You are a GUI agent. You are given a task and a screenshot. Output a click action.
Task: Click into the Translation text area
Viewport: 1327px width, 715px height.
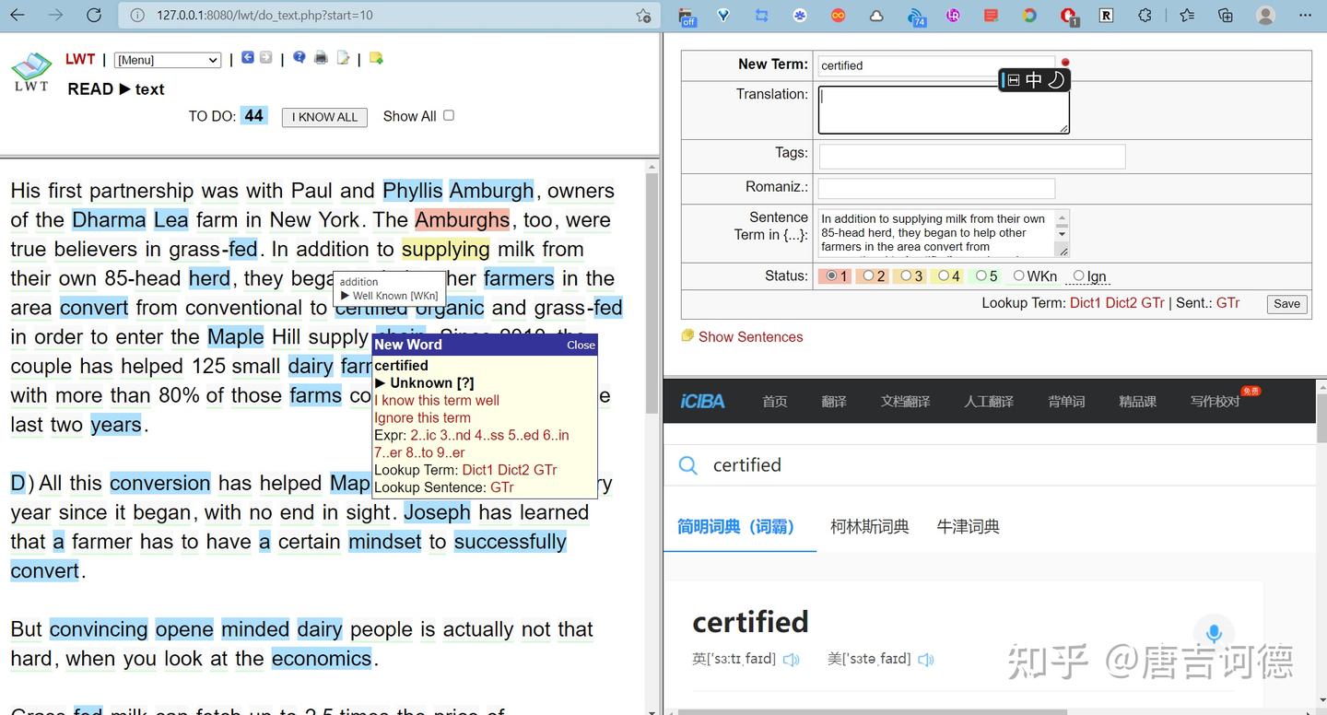point(944,110)
